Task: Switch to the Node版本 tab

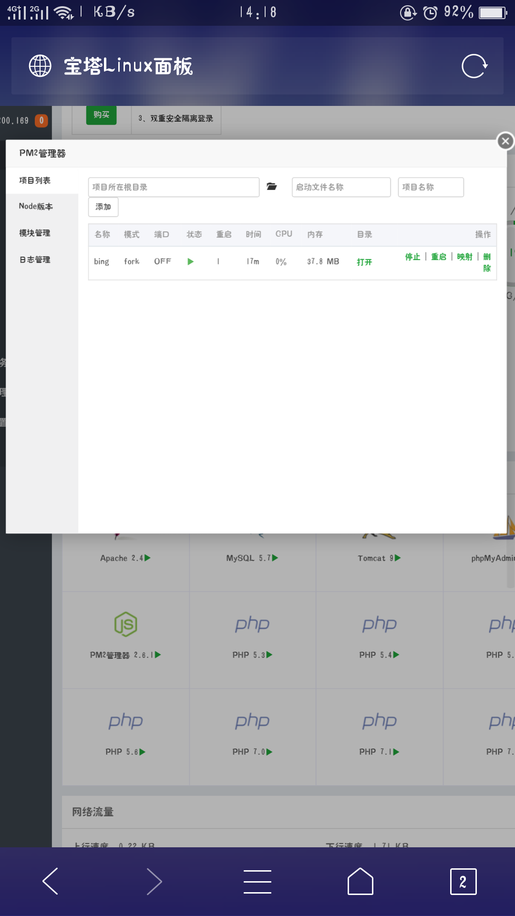Action: (42, 207)
